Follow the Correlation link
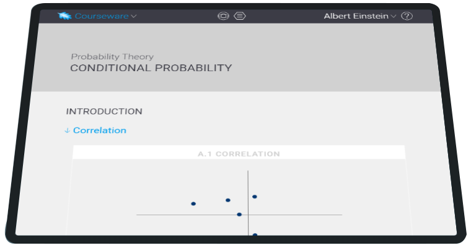The width and height of the screenshot is (471, 248). click(x=100, y=130)
